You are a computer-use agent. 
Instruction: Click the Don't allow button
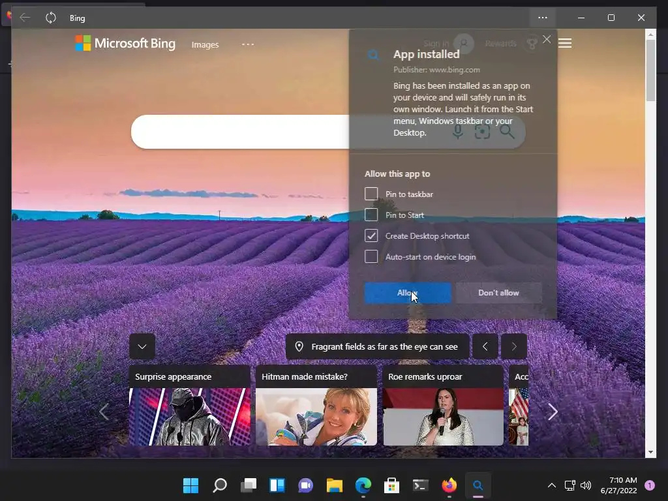(x=498, y=293)
